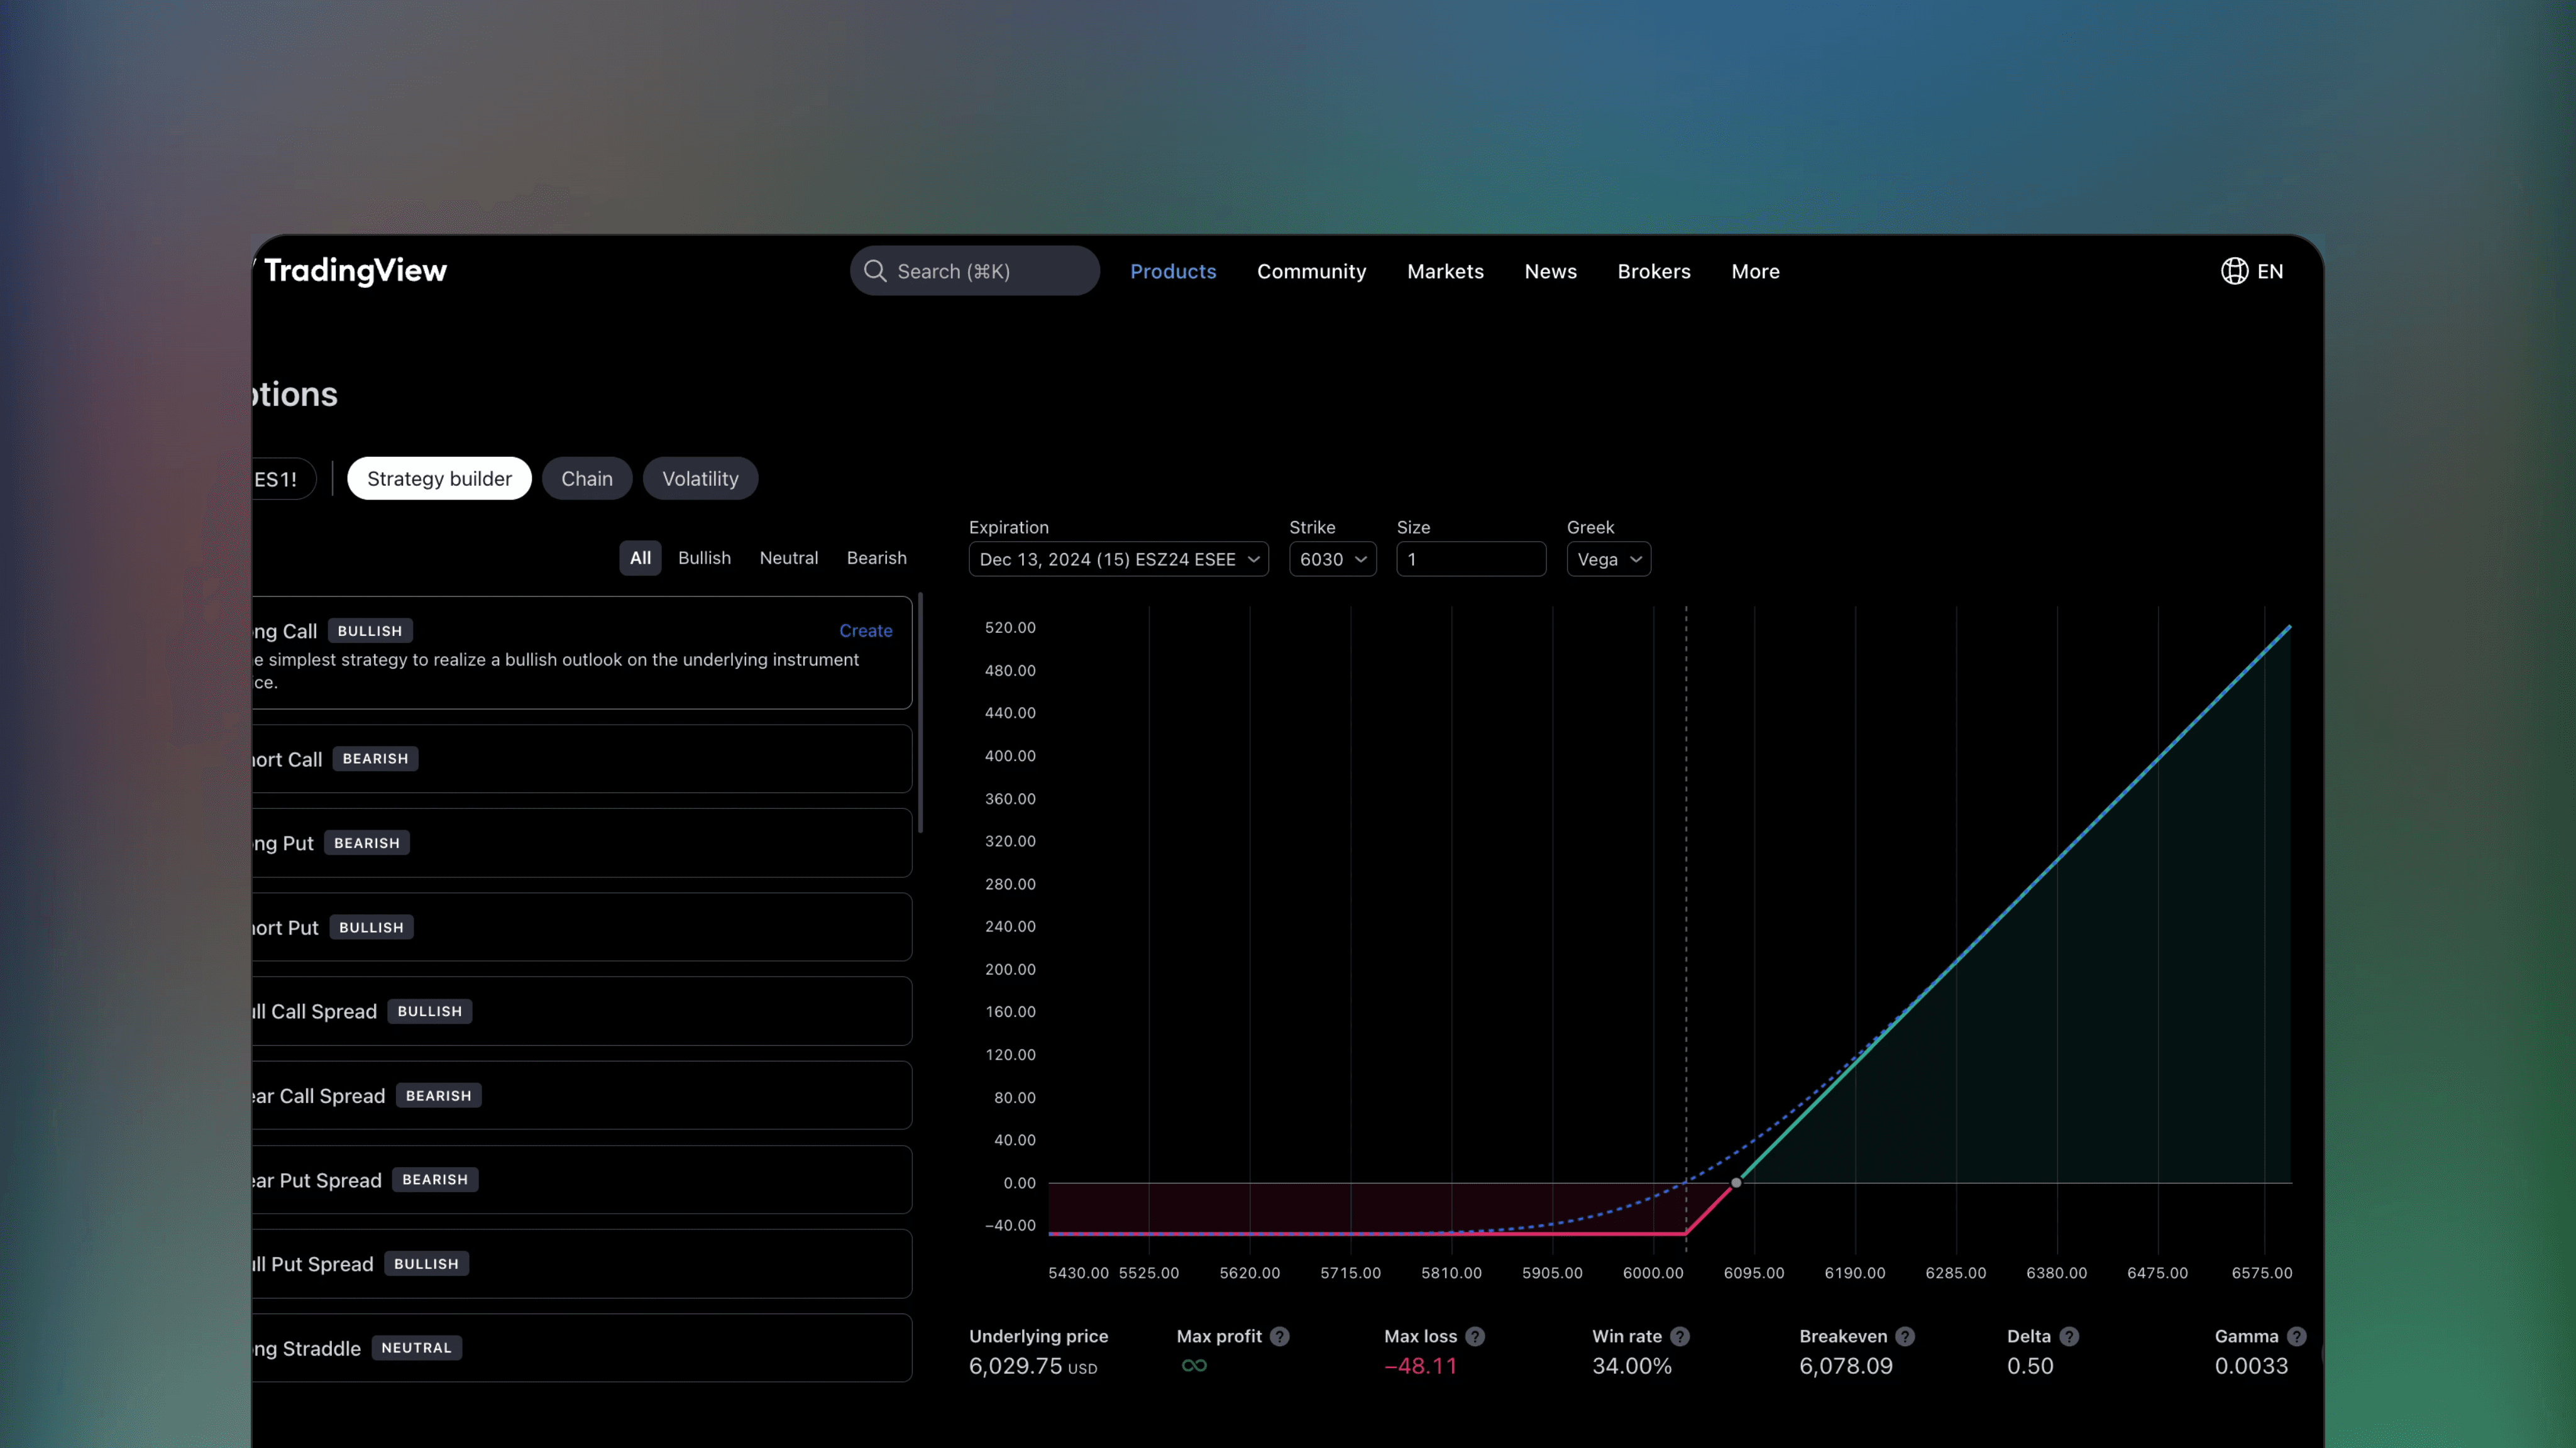Image resolution: width=2576 pixels, height=1448 pixels.
Task: Open the Gamma help icon
Action: (x=2297, y=1336)
